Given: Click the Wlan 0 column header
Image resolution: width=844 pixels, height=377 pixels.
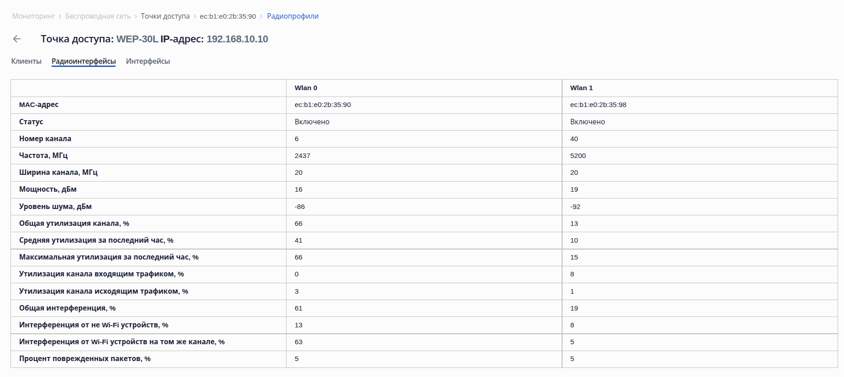Looking at the screenshot, I should pyautogui.click(x=306, y=88).
